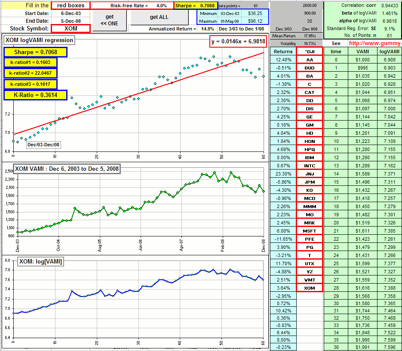Select the IBM ticker cell
The image size is (402, 351).
tap(310, 157)
